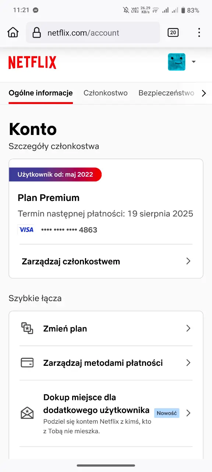The image size is (212, 472).
Task: Tap the Zmień plan icon
Action: pos(27,328)
